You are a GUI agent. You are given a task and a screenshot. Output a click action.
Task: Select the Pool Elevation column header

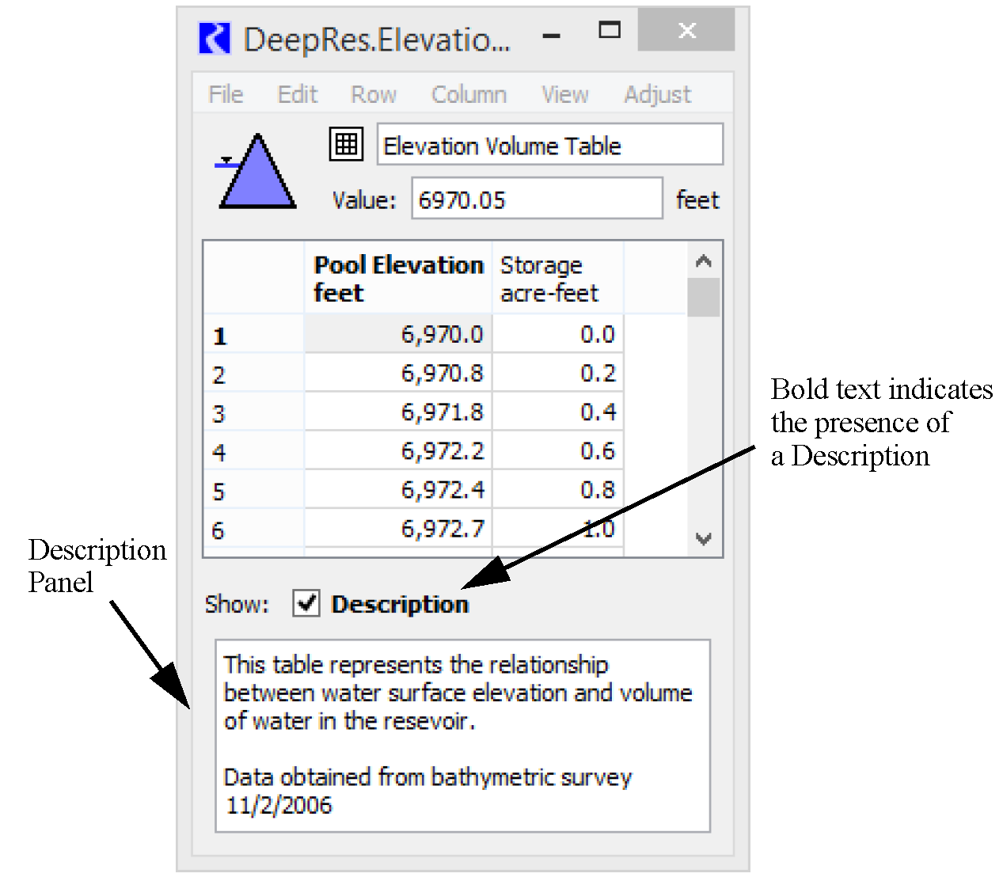click(397, 279)
